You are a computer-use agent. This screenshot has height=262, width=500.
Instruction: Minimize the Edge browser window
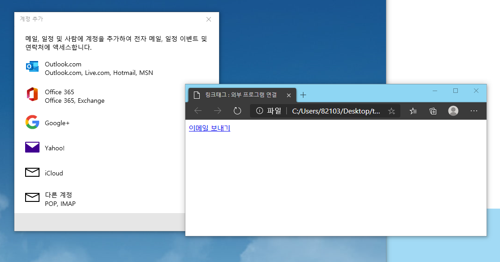(435, 91)
